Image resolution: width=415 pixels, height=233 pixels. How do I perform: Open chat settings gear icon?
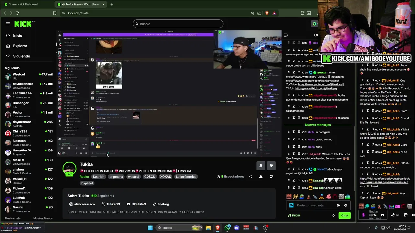coord(333,216)
